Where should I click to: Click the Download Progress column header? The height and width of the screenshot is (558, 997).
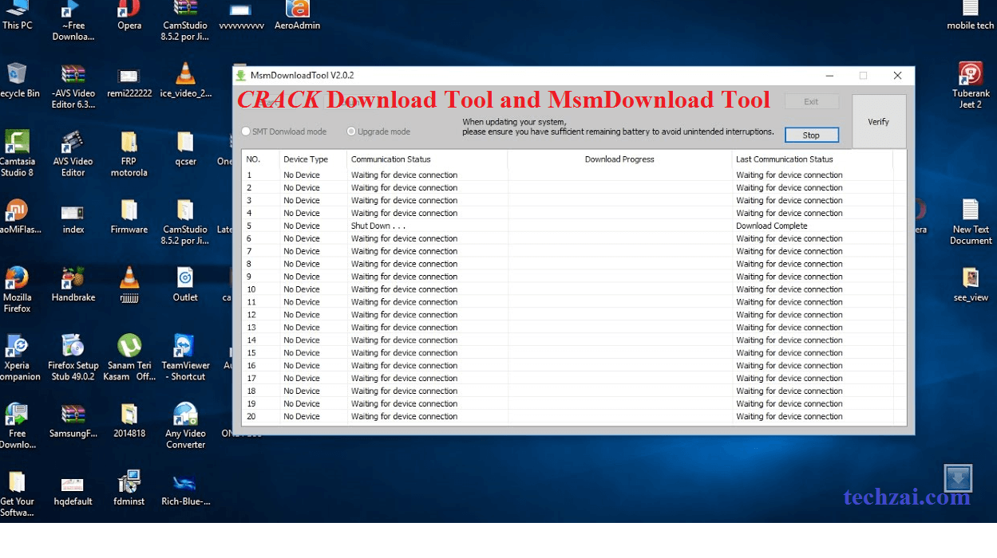click(x=619, y=159)
